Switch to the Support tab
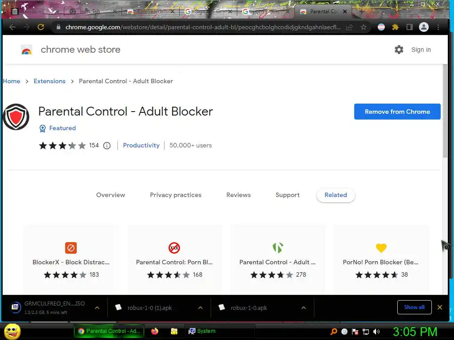Image resolution: width=454 pixels, height=340 pixels. pos(287,195)
